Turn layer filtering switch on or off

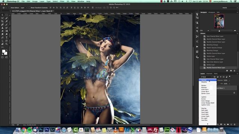click(230, 77)
